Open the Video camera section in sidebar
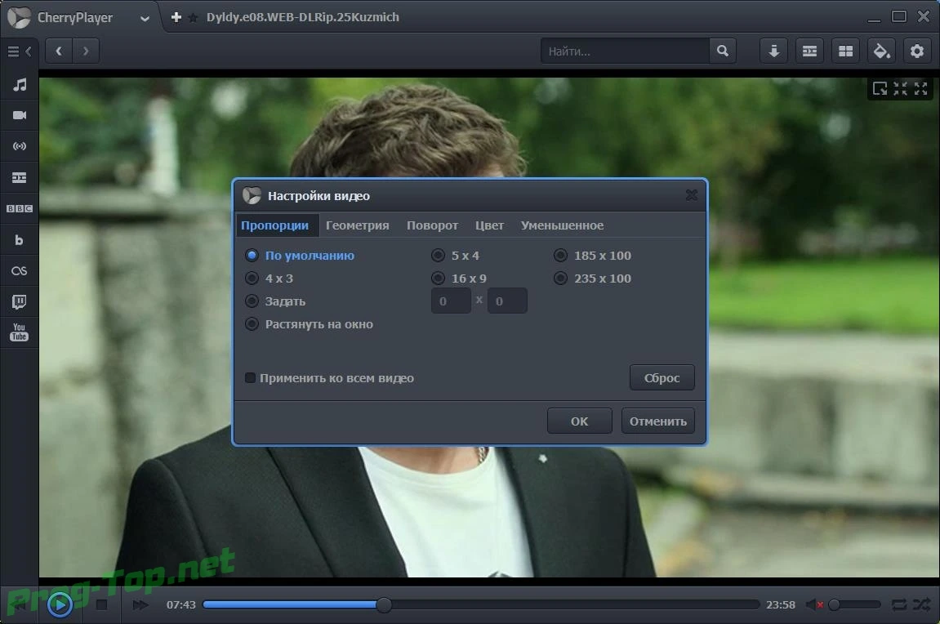The width and height of the screenshot is (940, 624). 20,115
